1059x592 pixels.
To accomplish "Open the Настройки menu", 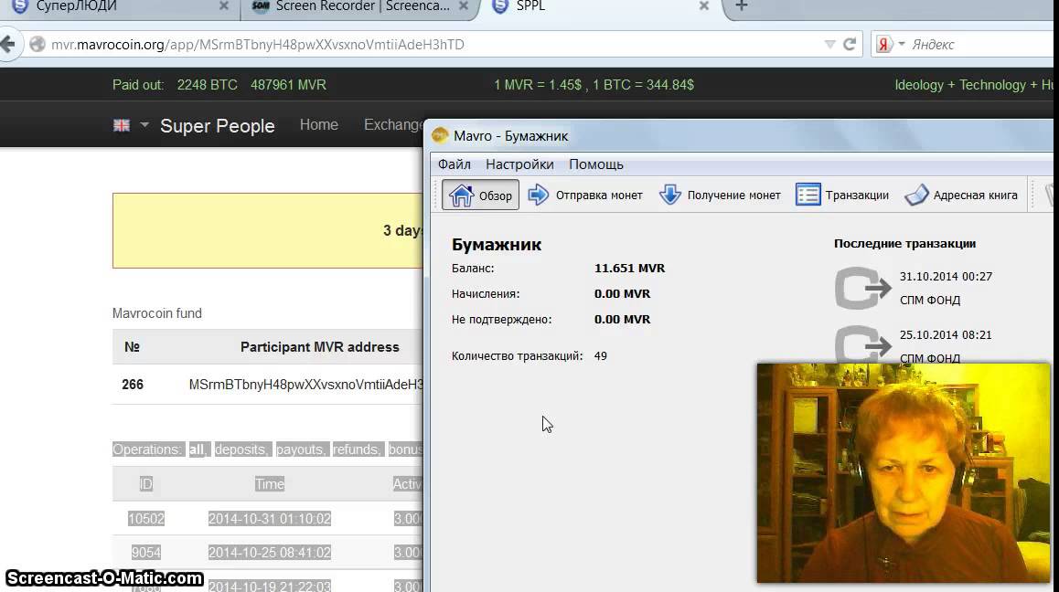I will coord(519,164).
